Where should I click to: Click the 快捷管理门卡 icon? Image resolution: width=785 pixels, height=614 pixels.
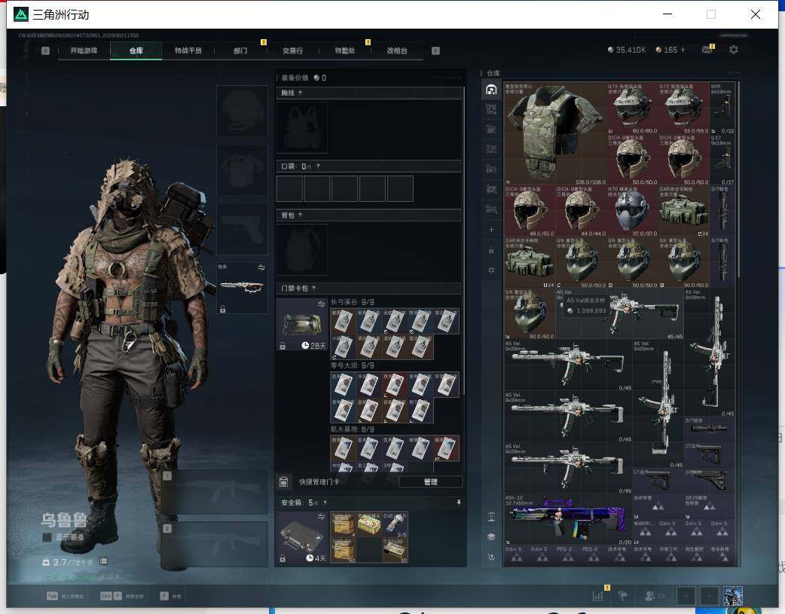click(283, 482)
